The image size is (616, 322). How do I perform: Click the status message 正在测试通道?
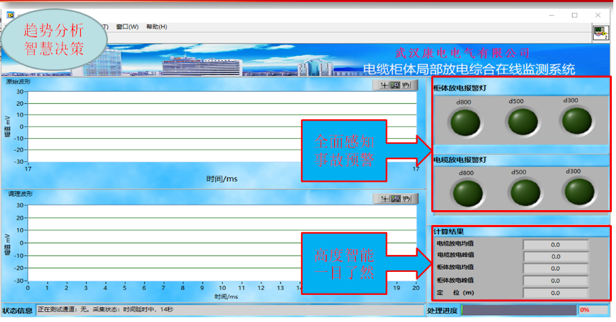[105, 309]
